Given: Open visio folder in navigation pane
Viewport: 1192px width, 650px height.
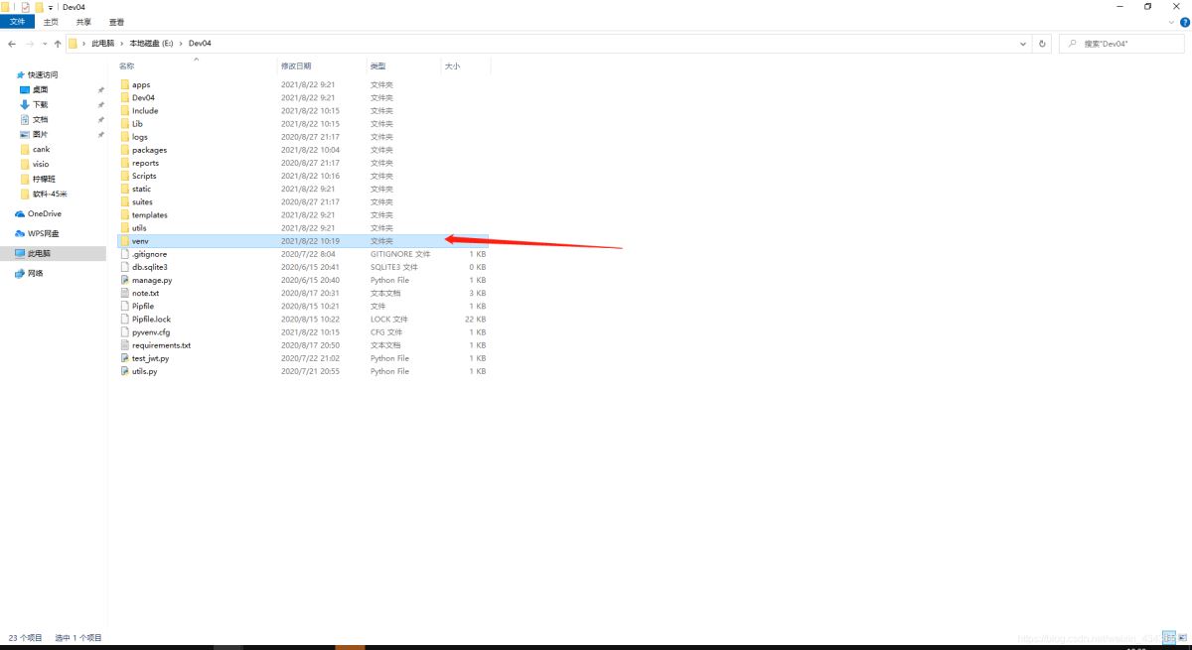Looking at the screenshot, I should tap(41, 164).
